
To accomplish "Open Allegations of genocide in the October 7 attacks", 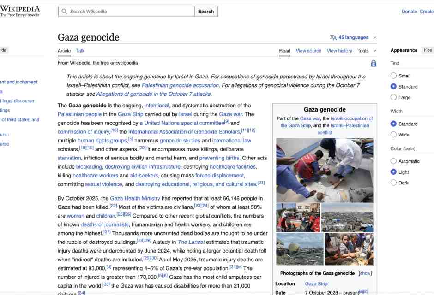I will tap(154, 94).
